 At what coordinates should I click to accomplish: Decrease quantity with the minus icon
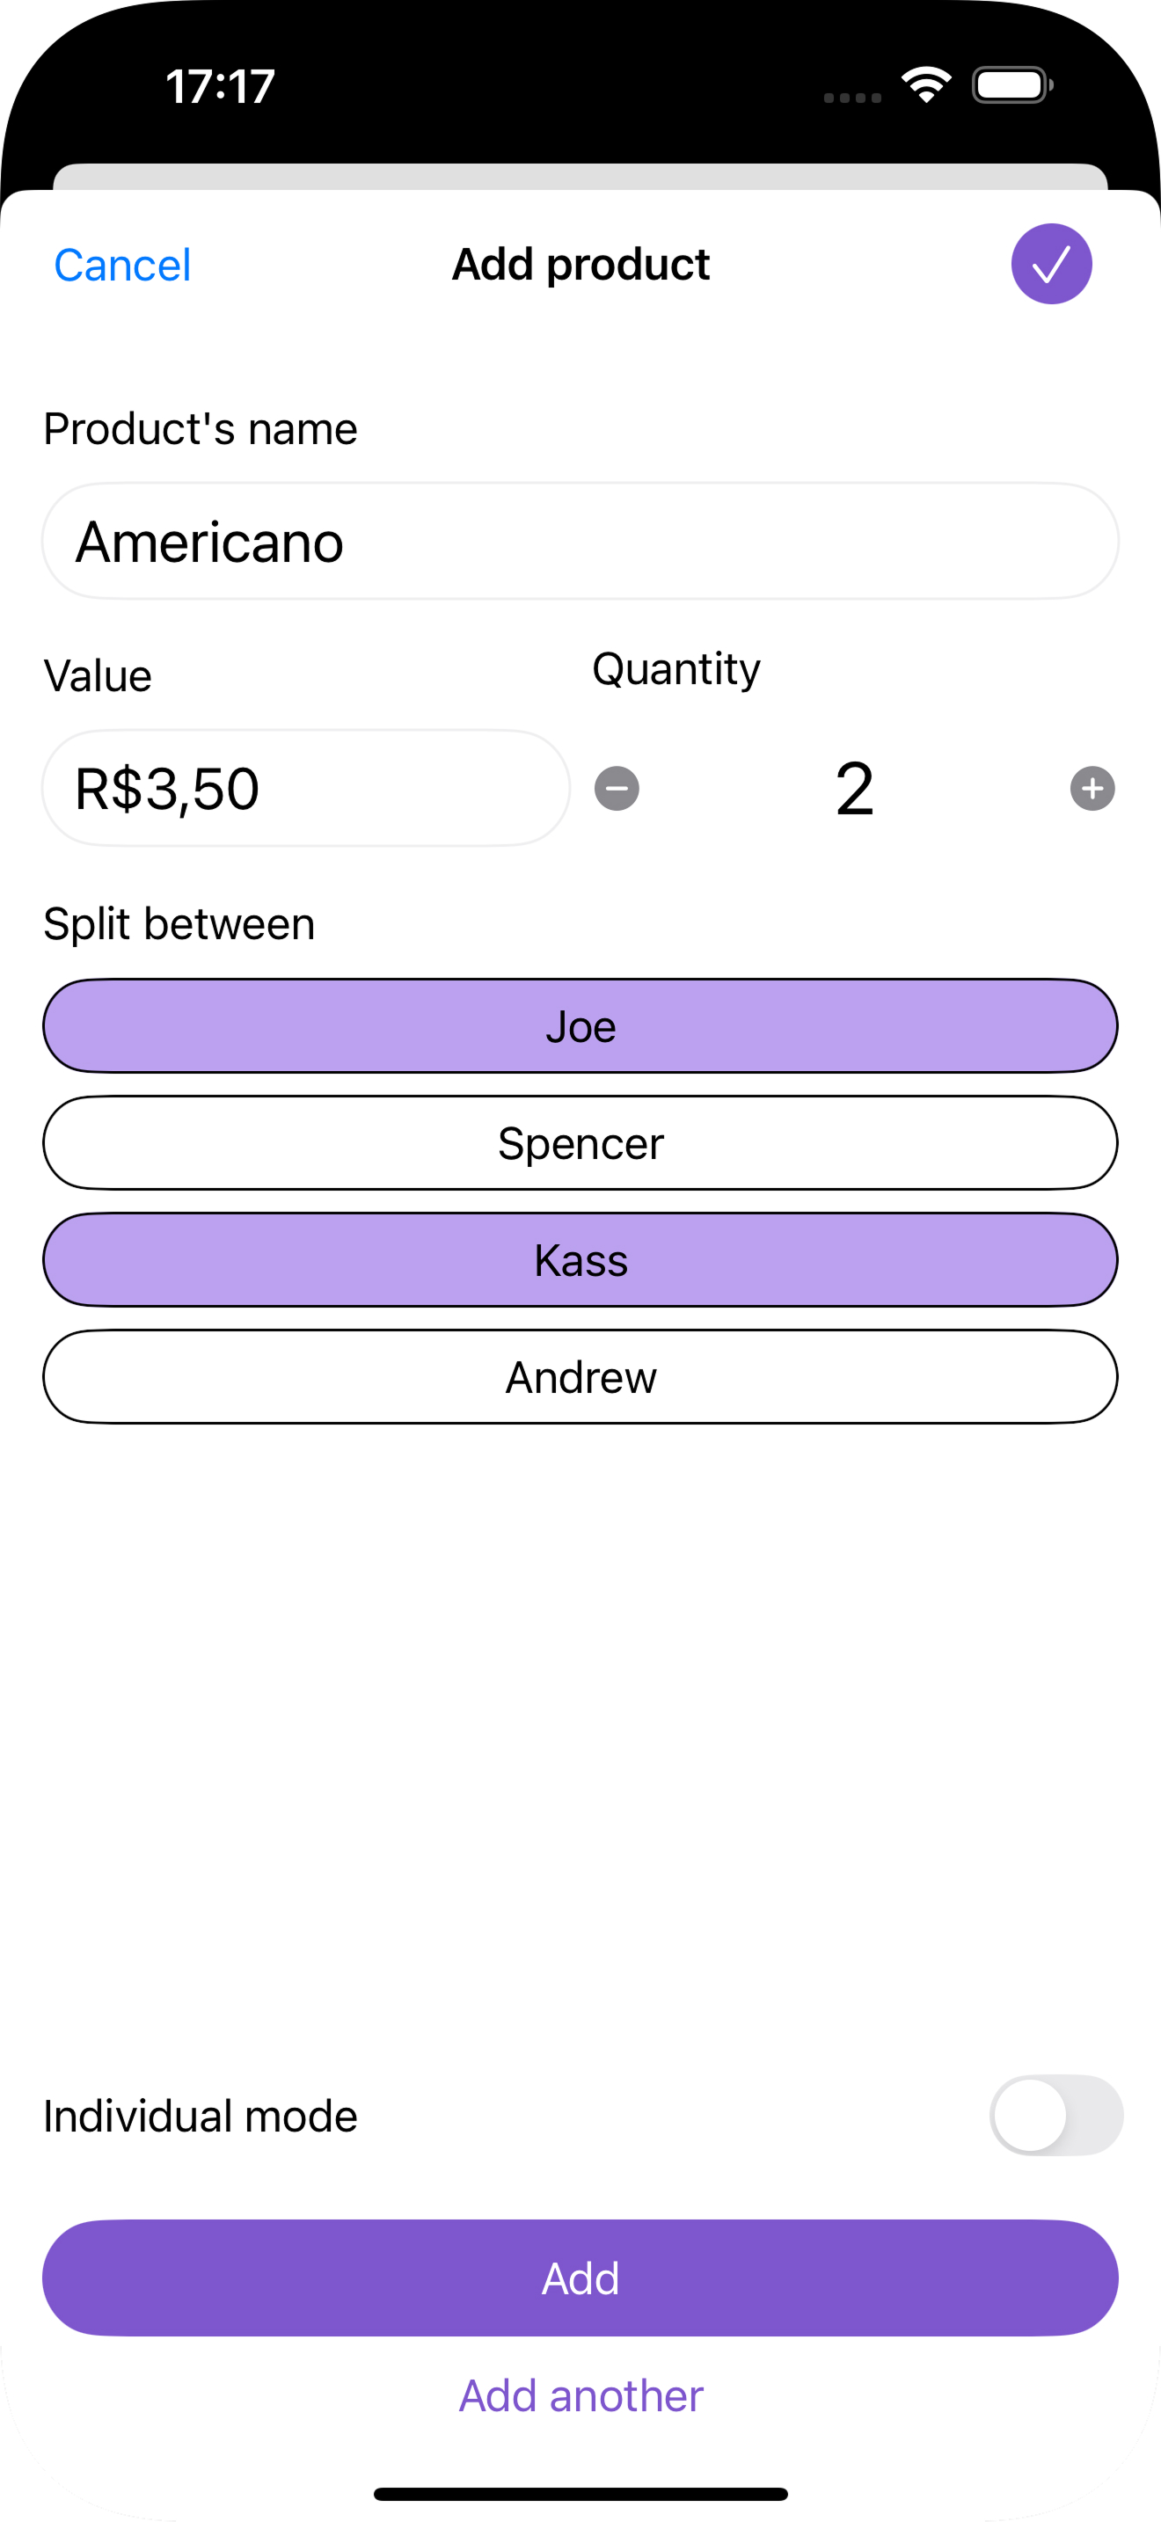click(617, 789)
